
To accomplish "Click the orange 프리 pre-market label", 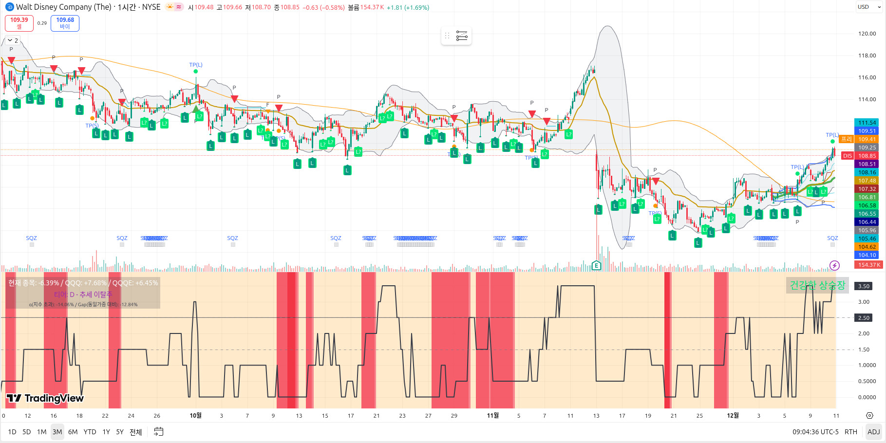I will (x=847, y=139).
